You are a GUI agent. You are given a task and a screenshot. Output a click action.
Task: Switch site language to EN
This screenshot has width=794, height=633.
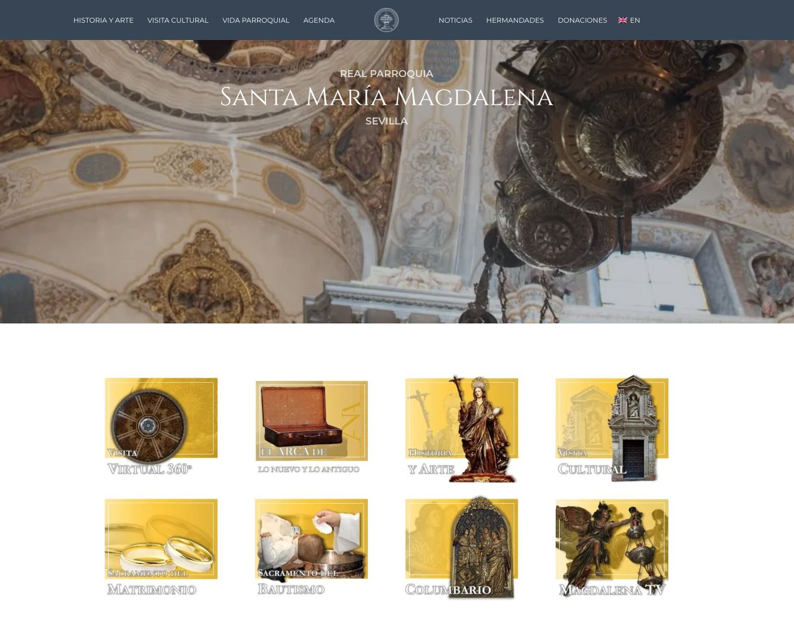tap(635, 20)
